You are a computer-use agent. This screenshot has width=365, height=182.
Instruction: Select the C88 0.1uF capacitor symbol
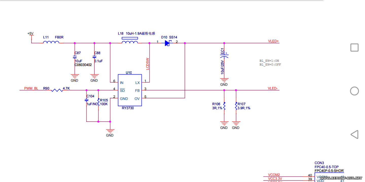pos(94,57)
